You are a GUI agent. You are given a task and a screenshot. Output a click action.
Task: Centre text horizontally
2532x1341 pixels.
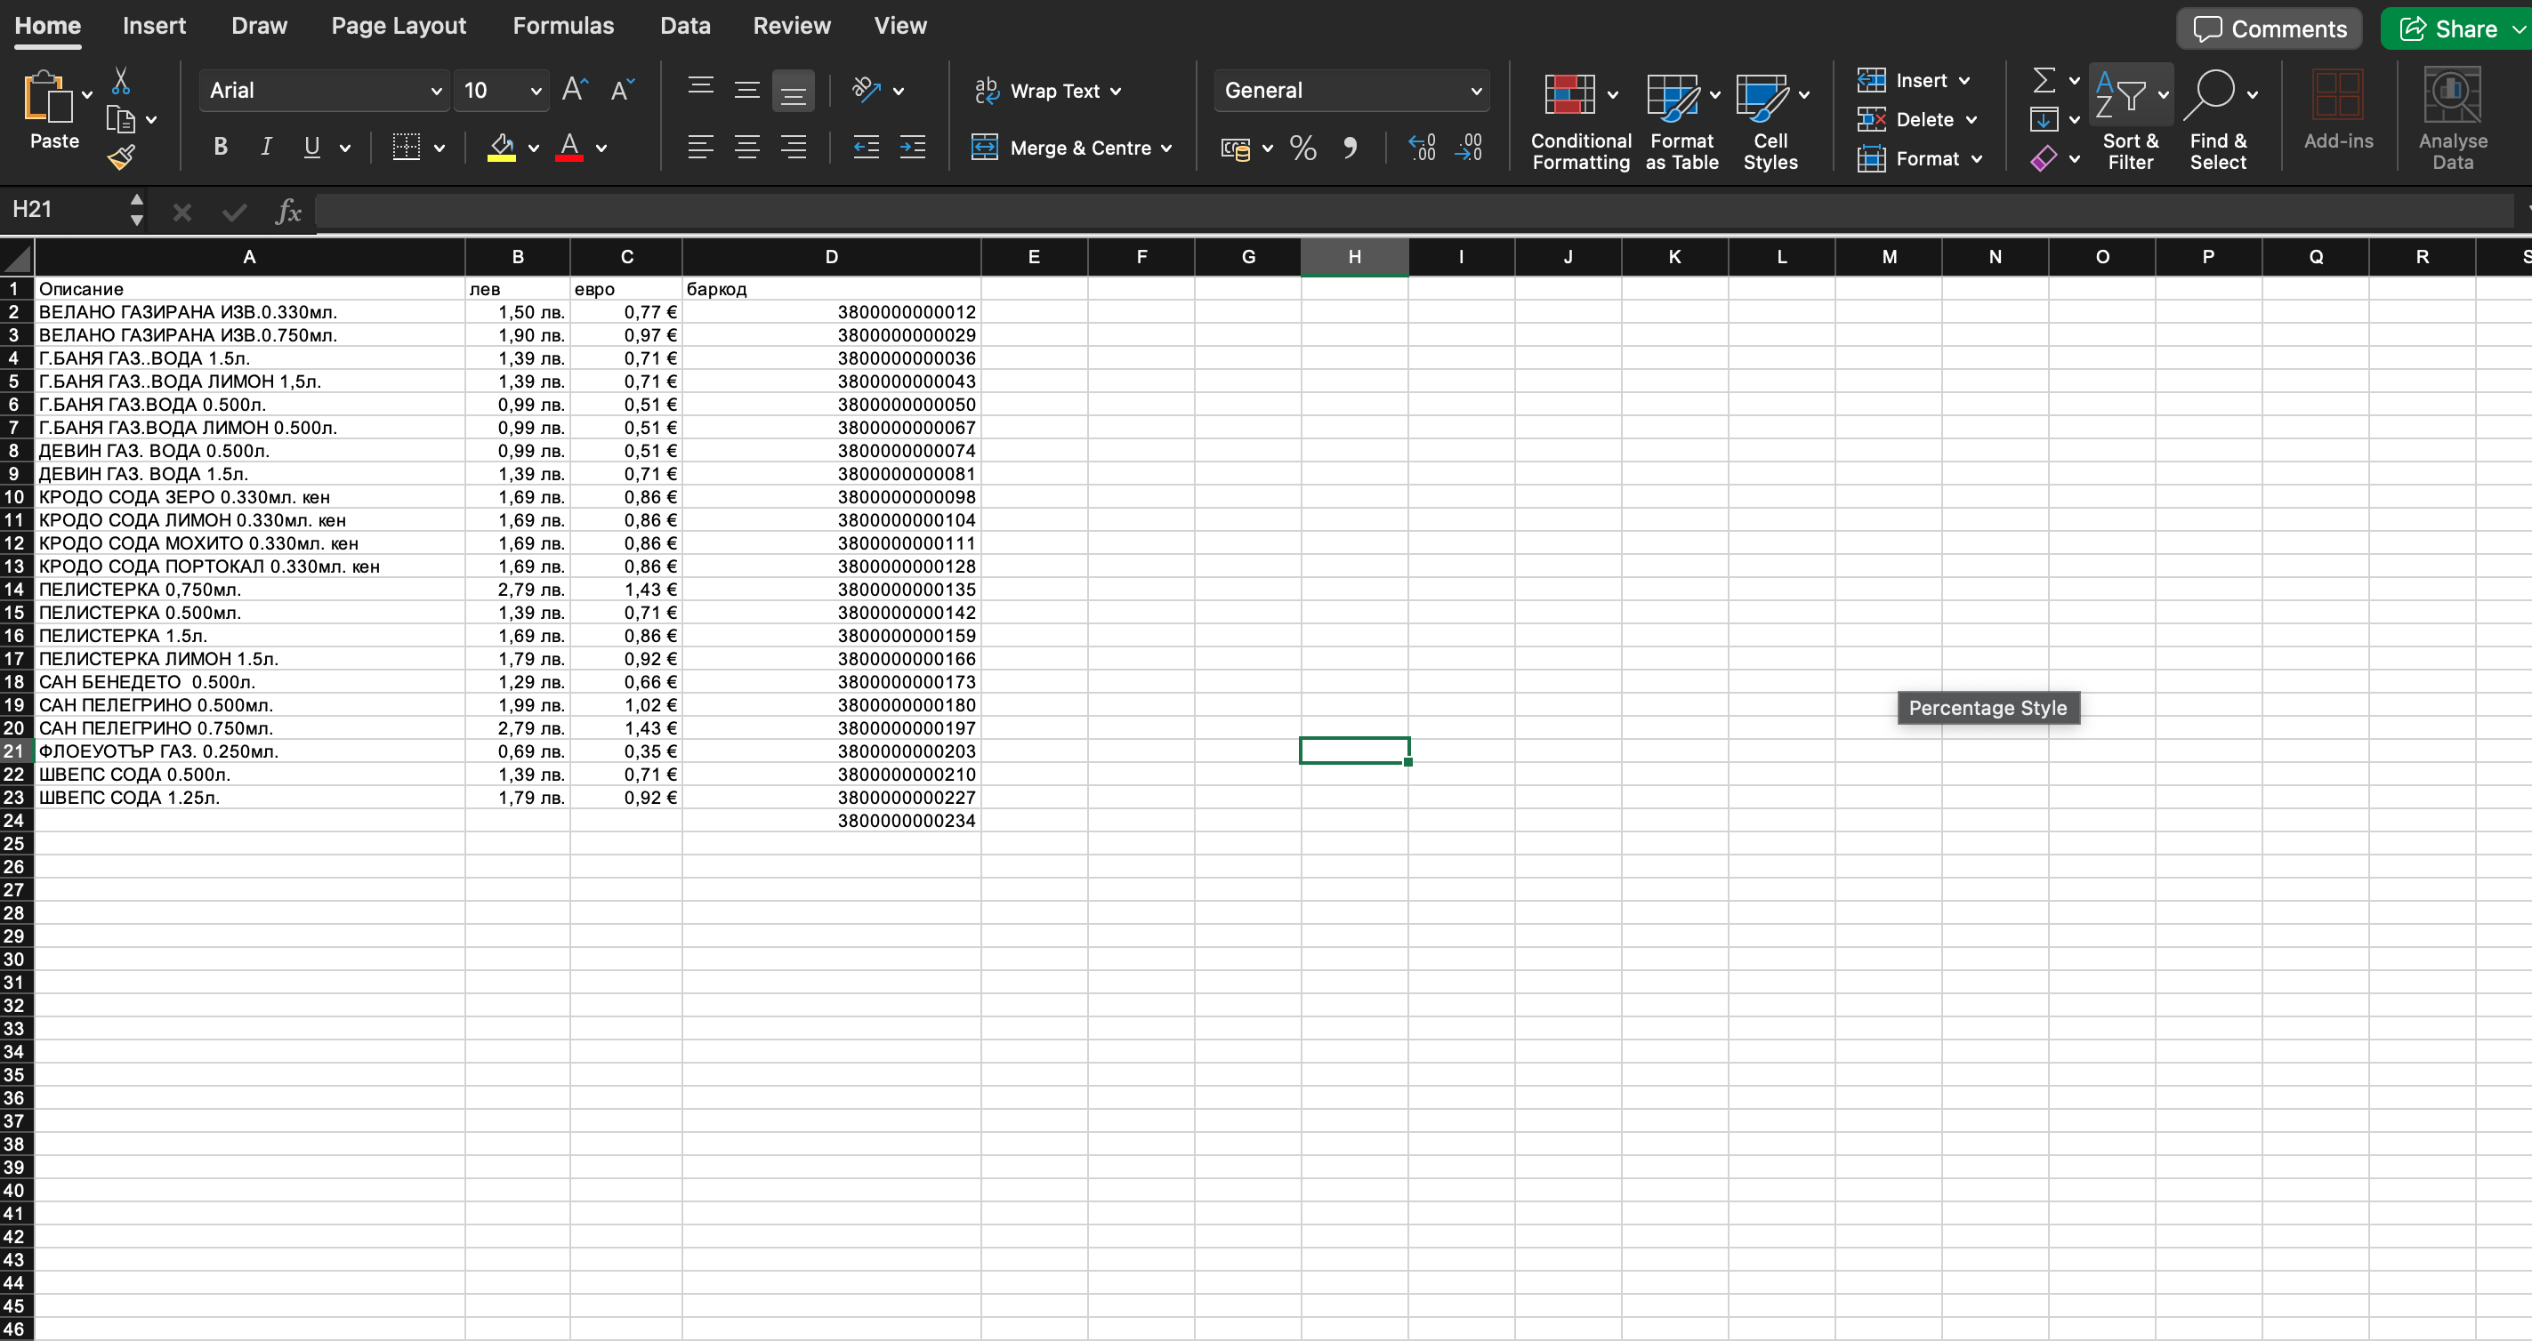point(747,148)
